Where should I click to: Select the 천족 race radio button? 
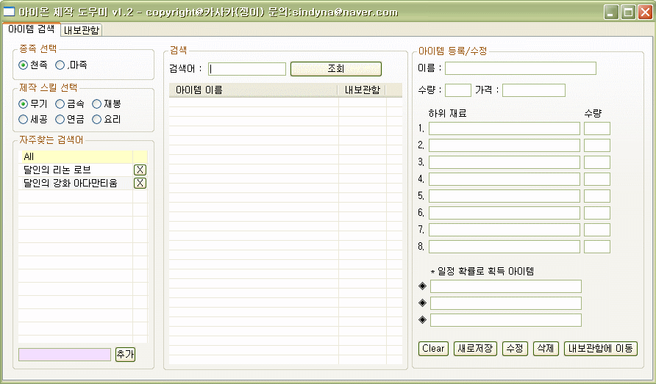tap(24, 65)
